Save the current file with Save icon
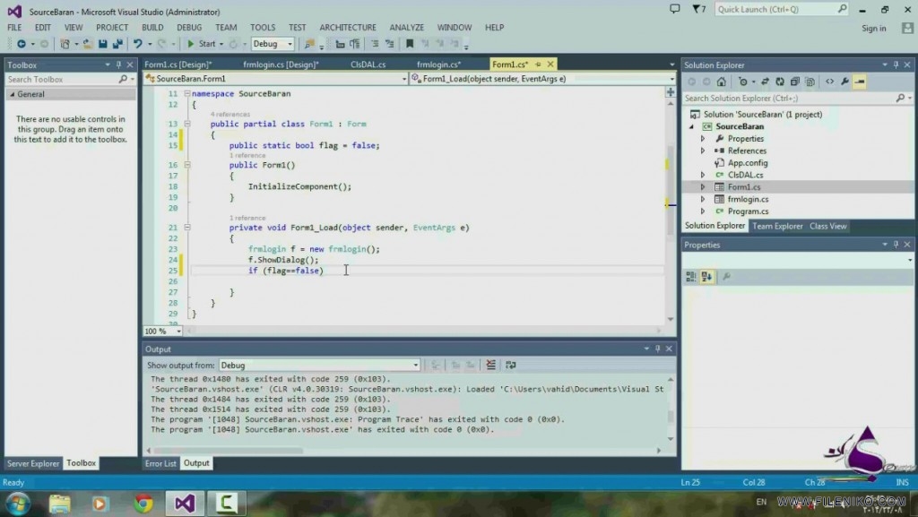Viewport: 918px width, 517px height. coord(102,44)
